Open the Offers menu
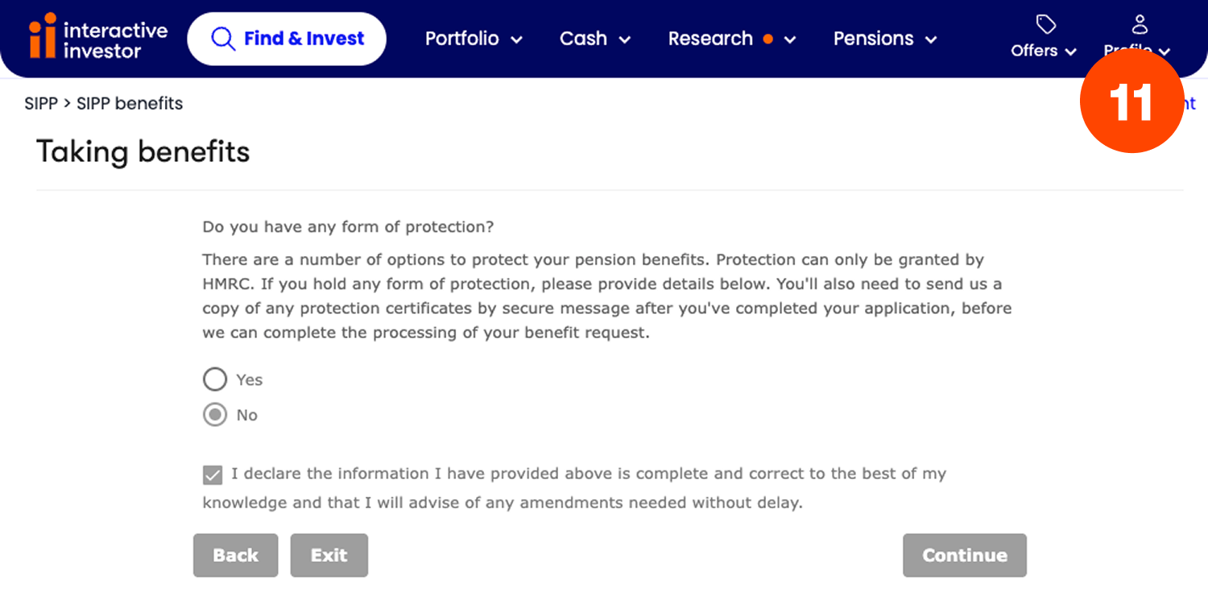This screenshot has height=604, width=1208. point(1044,38)
